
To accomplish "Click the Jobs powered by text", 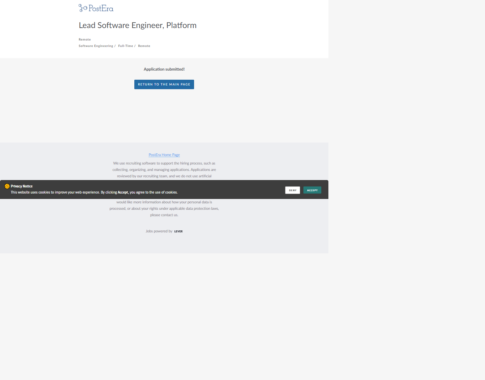I will [159, 231].
